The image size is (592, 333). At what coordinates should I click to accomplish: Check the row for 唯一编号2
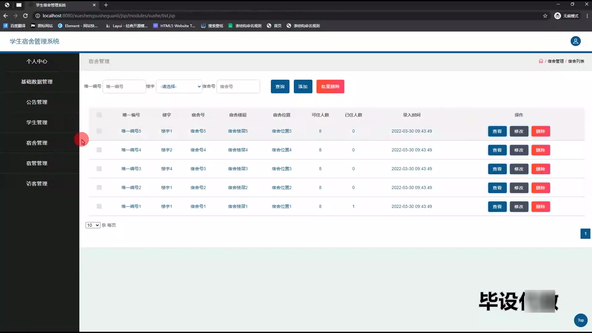99,187
